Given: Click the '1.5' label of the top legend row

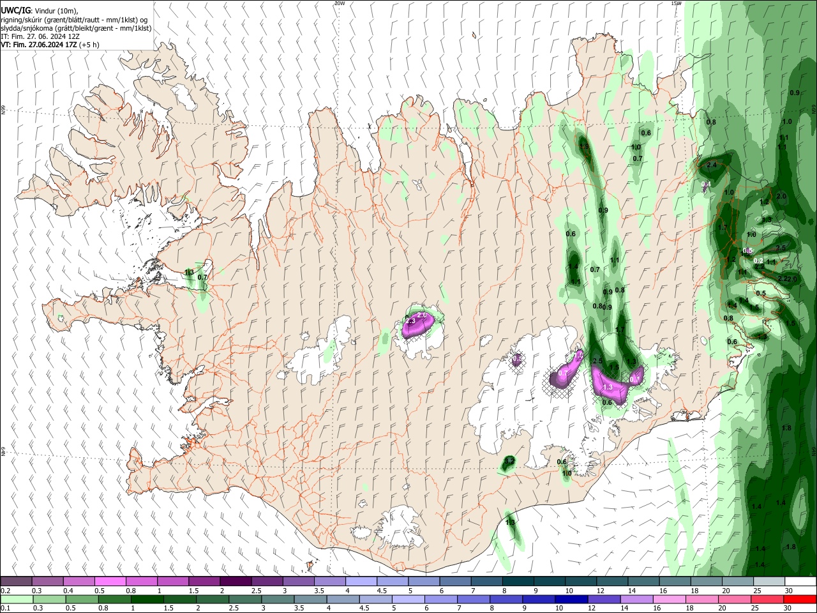Looking at the screenshot, I should [x=193, y=591].
